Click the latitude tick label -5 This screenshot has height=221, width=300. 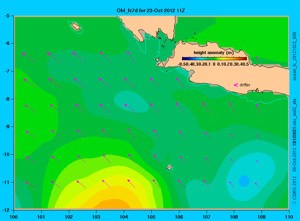[x=7, y=16]
